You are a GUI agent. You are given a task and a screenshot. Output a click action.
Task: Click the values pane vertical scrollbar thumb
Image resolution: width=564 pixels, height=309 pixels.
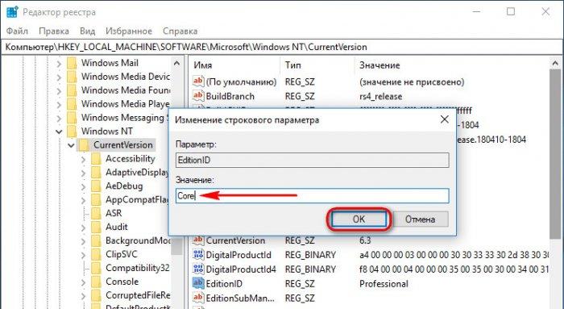[x=555, y=154]
